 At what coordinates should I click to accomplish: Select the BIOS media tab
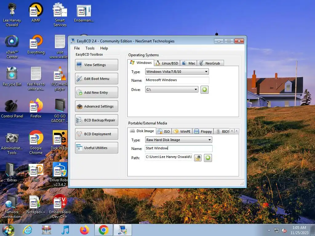(x=222, y=132)
